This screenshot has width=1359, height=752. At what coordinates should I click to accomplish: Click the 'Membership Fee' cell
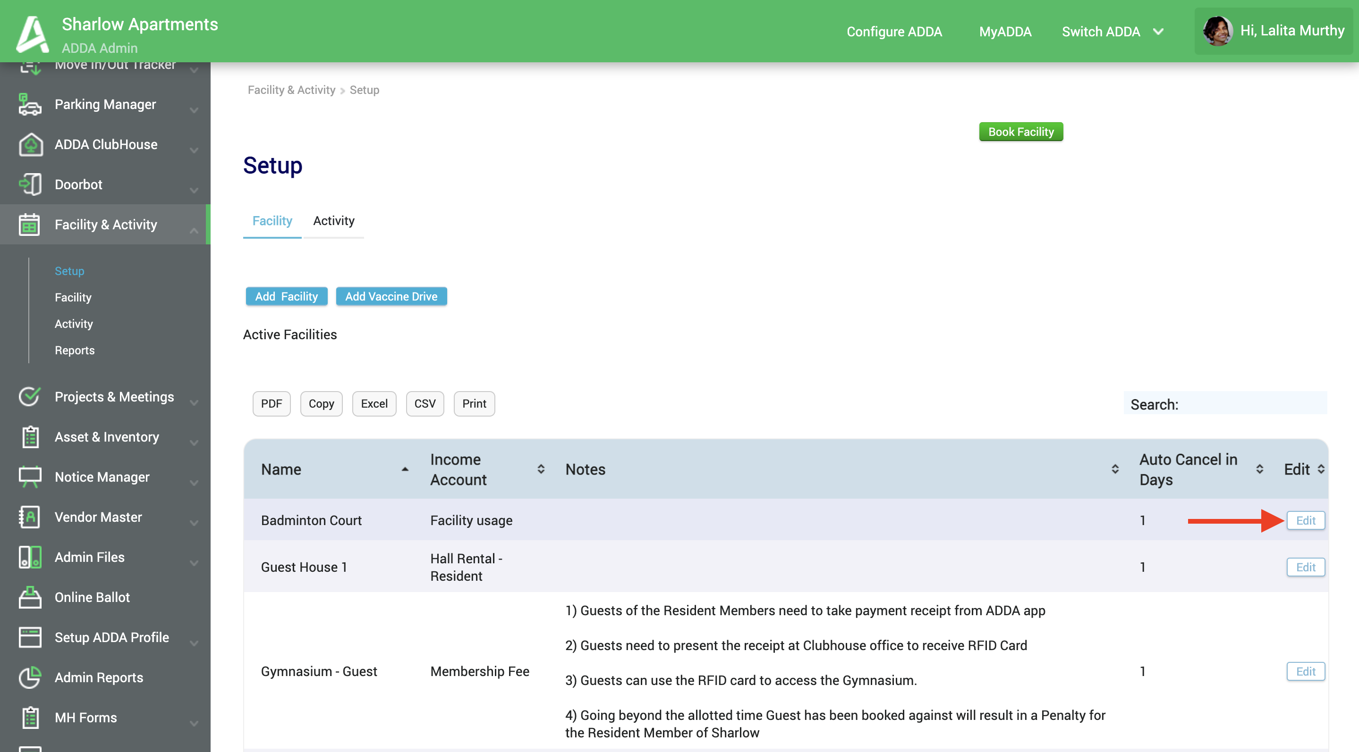pos(480,671)
